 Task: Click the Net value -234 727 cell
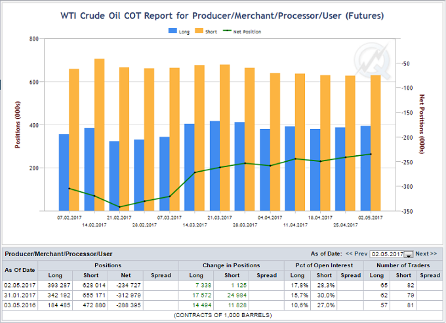coord(125,285)
